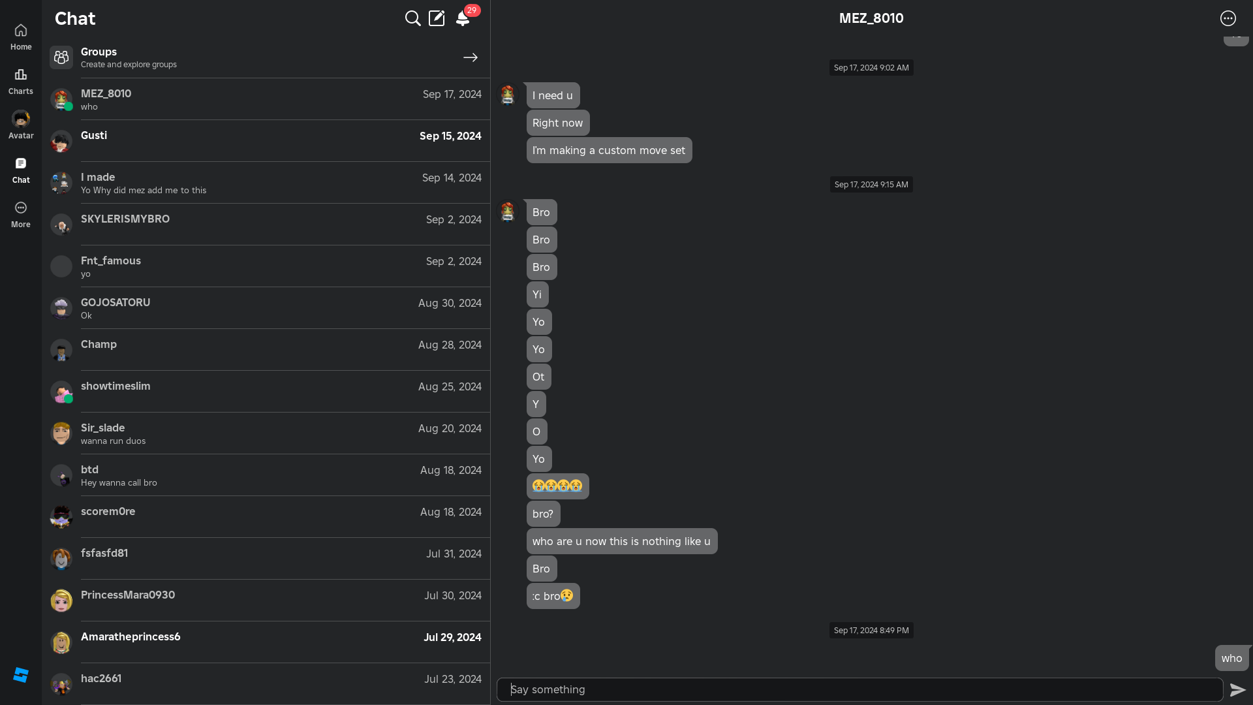Viewport: 1253px width, 705px height.
Task: Start a new chat with compose icon
Action: click(437, 18)
